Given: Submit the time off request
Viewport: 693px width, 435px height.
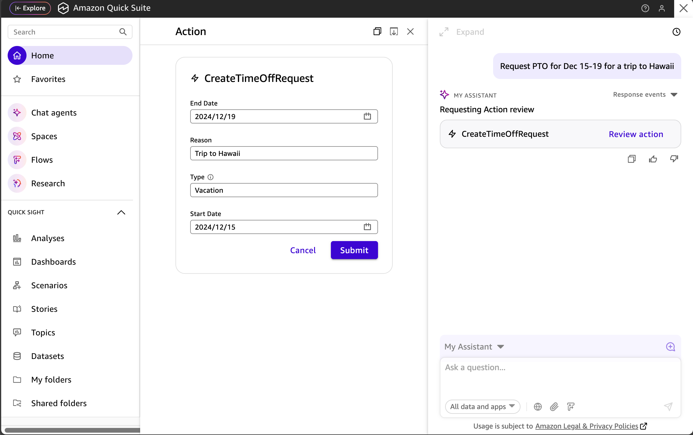Looking at the screenshot, I should (354, 250).
